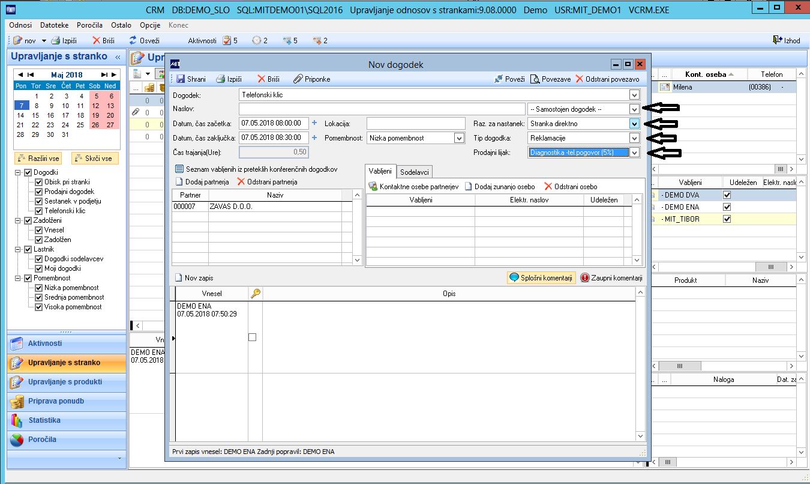This screenshot has width=810, height=484.
Task: Check the key checkbox in DEMO ENA entry row
Action: coord(252,337)
